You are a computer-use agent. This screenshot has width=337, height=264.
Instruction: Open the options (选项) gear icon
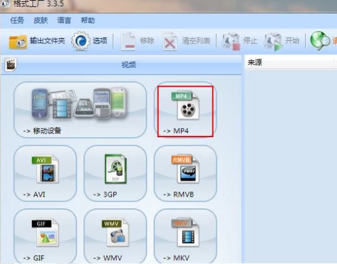[89, 41]
